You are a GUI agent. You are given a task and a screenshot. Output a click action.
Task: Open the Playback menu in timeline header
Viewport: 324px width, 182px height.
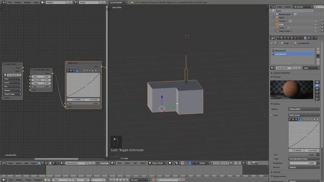tap(37, 180)
